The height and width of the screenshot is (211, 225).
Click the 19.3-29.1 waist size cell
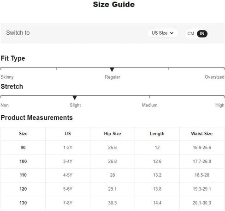202,189
